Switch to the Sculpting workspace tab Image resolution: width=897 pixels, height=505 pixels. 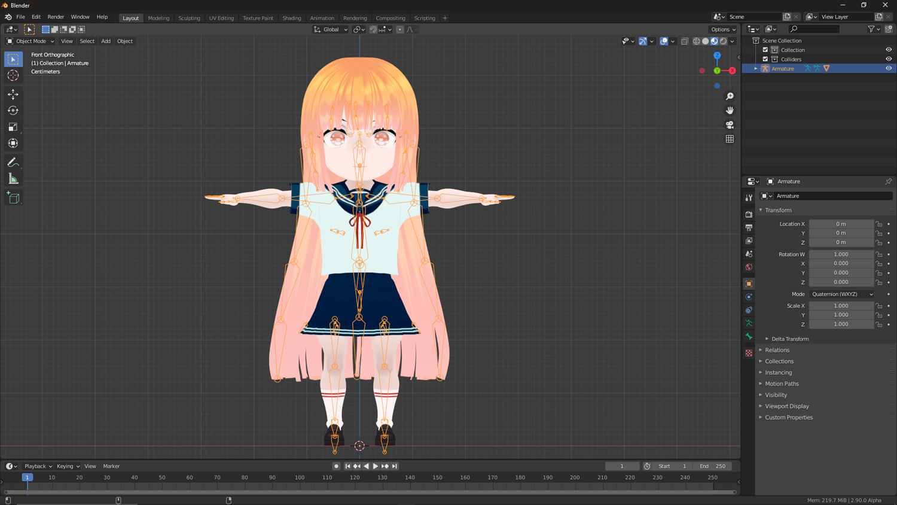click(x=189, y=18)
